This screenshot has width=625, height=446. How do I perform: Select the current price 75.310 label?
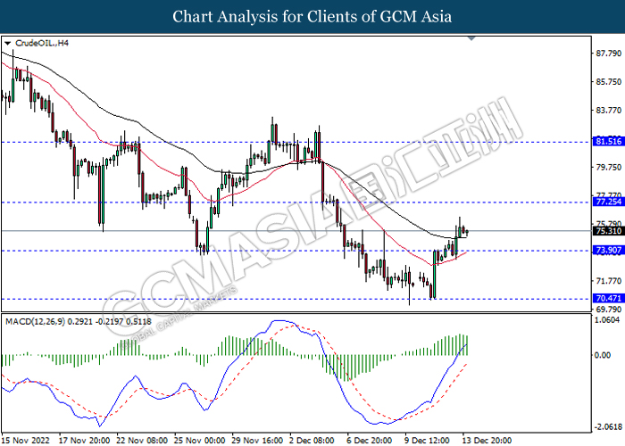pyautogui.click(x=608, y=231)
